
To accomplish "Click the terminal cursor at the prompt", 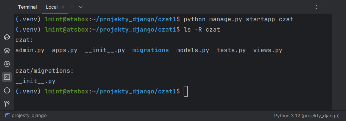I will [x=186, y=91].
